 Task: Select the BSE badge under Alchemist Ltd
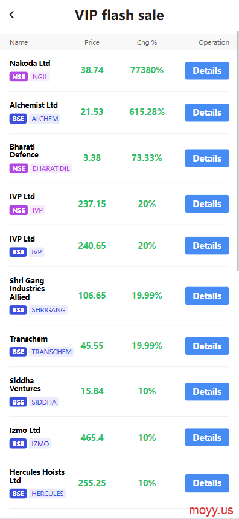[x=18, y=119]
